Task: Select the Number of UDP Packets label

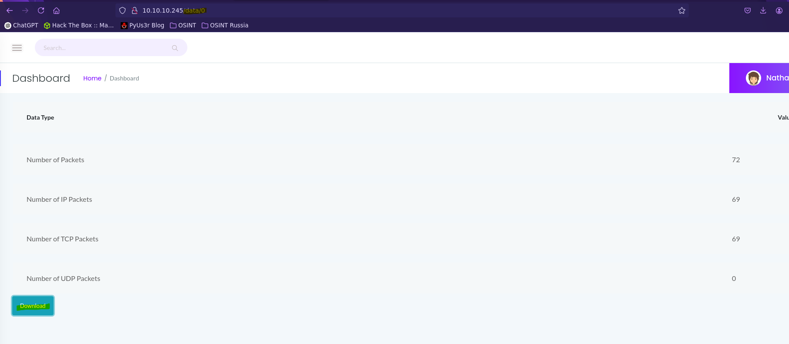Action: click(x=63, y=279)
